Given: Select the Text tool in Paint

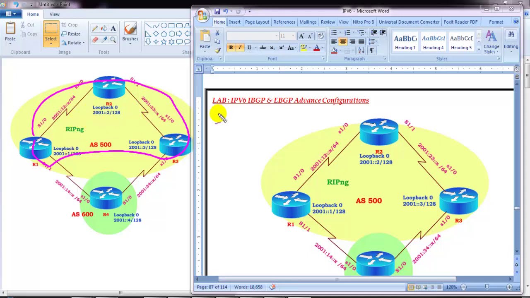Looking at the screenshot, I should point(113,29).
